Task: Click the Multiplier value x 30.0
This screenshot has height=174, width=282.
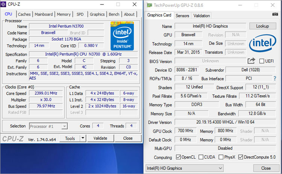Action: [x=46, y=100]
